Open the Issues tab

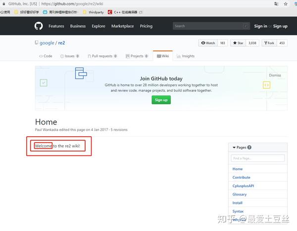coord(69,56)
